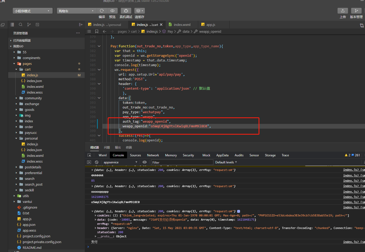Clear console with the ban icon
Screen dimensions: 365x252
click(97, 162)
